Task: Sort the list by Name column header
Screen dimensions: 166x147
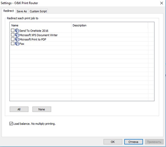Action: click(40, 25)
